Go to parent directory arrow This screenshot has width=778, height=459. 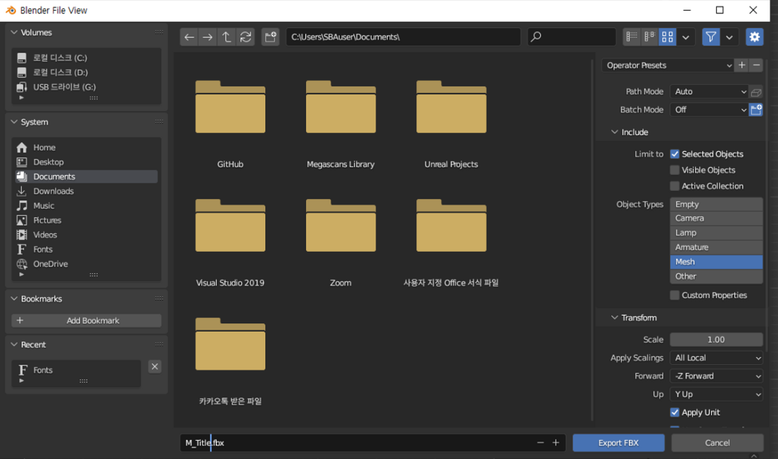[x=227, y=37]
